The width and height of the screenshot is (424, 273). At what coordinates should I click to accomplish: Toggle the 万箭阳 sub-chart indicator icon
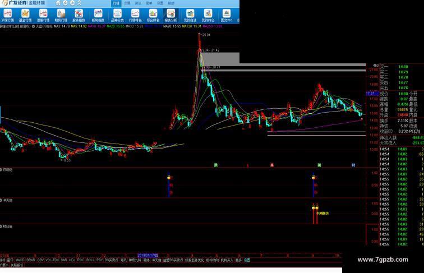1,170
